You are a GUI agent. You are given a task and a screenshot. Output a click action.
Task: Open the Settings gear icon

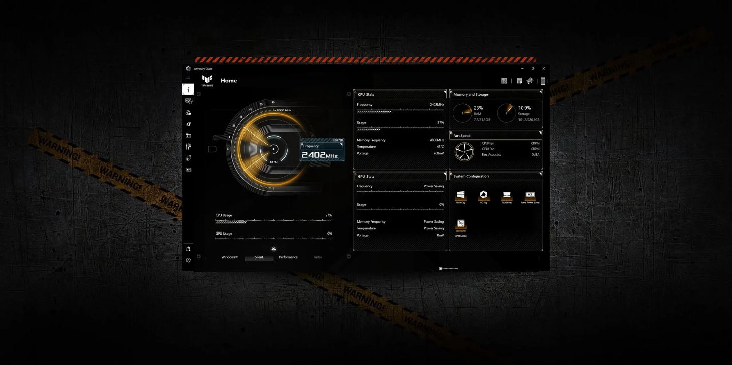point(188,260)
